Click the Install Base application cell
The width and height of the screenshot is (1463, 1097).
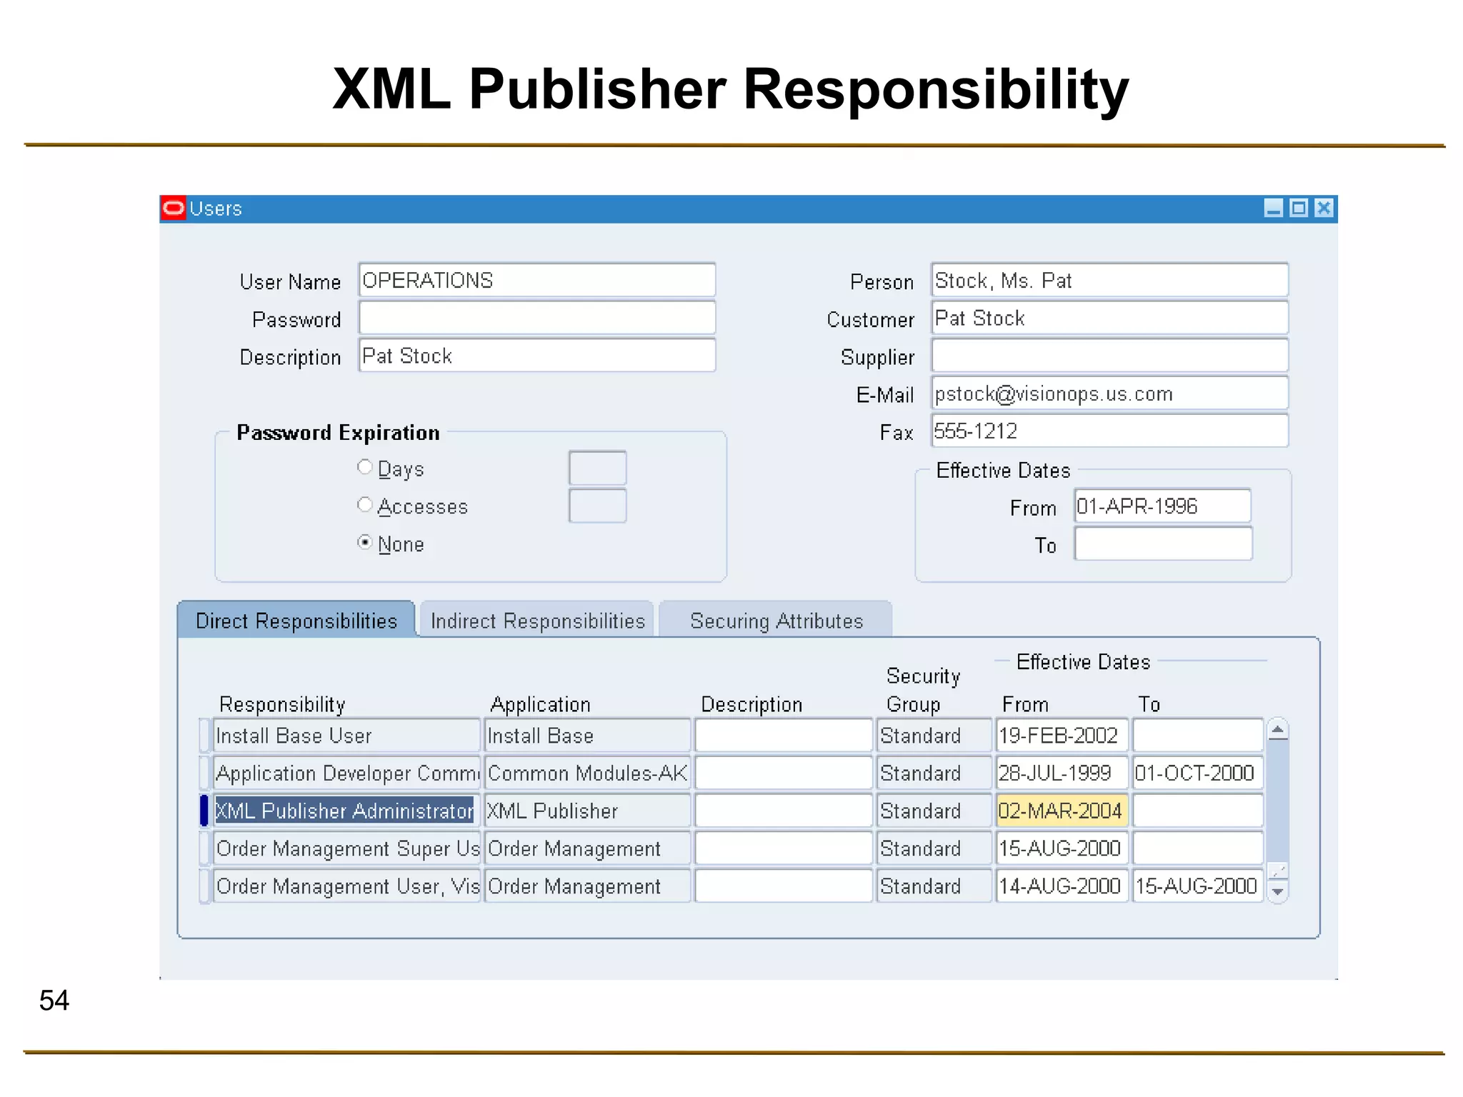tap(588, 736)
